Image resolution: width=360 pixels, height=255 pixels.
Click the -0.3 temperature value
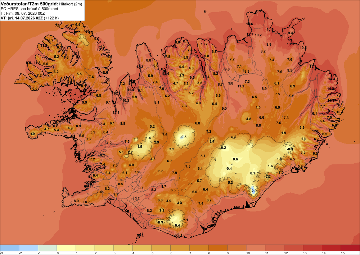pyautogui.click(x=290, y=149)
